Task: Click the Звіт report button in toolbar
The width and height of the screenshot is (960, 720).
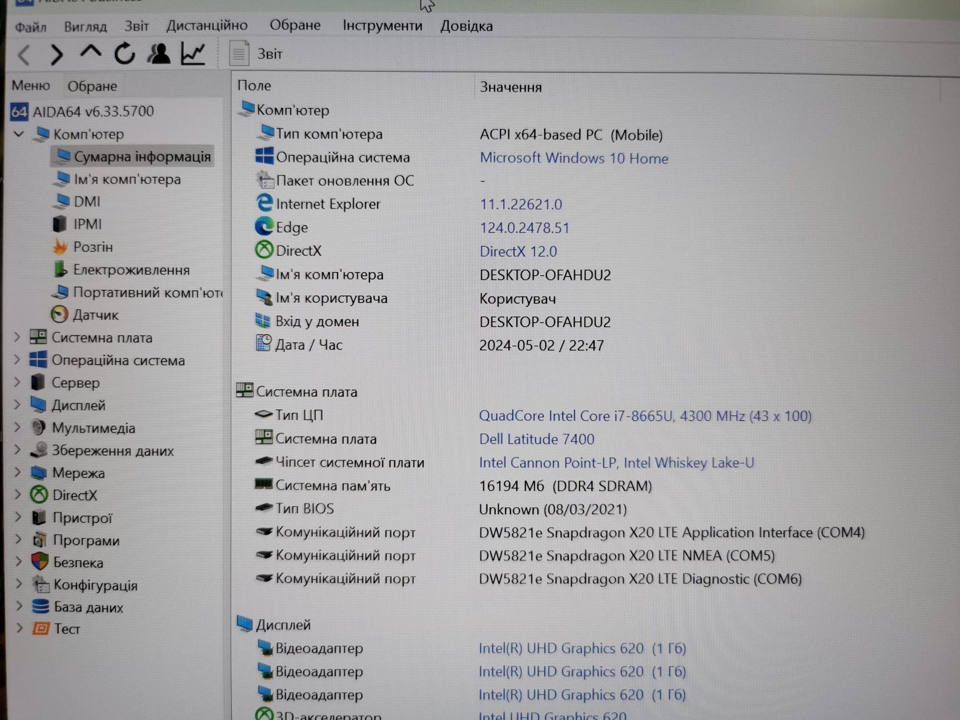Action: pyautogui.click(x=256, y=54)
